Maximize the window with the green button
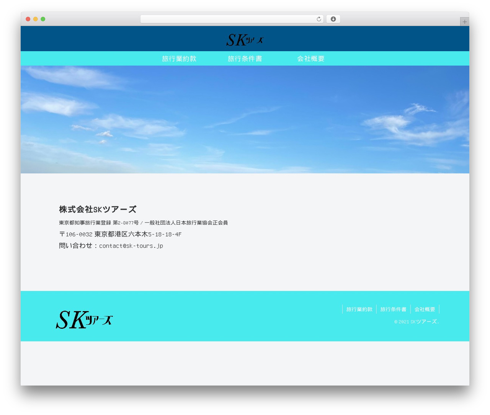490x415 pixels. [43, 19]
